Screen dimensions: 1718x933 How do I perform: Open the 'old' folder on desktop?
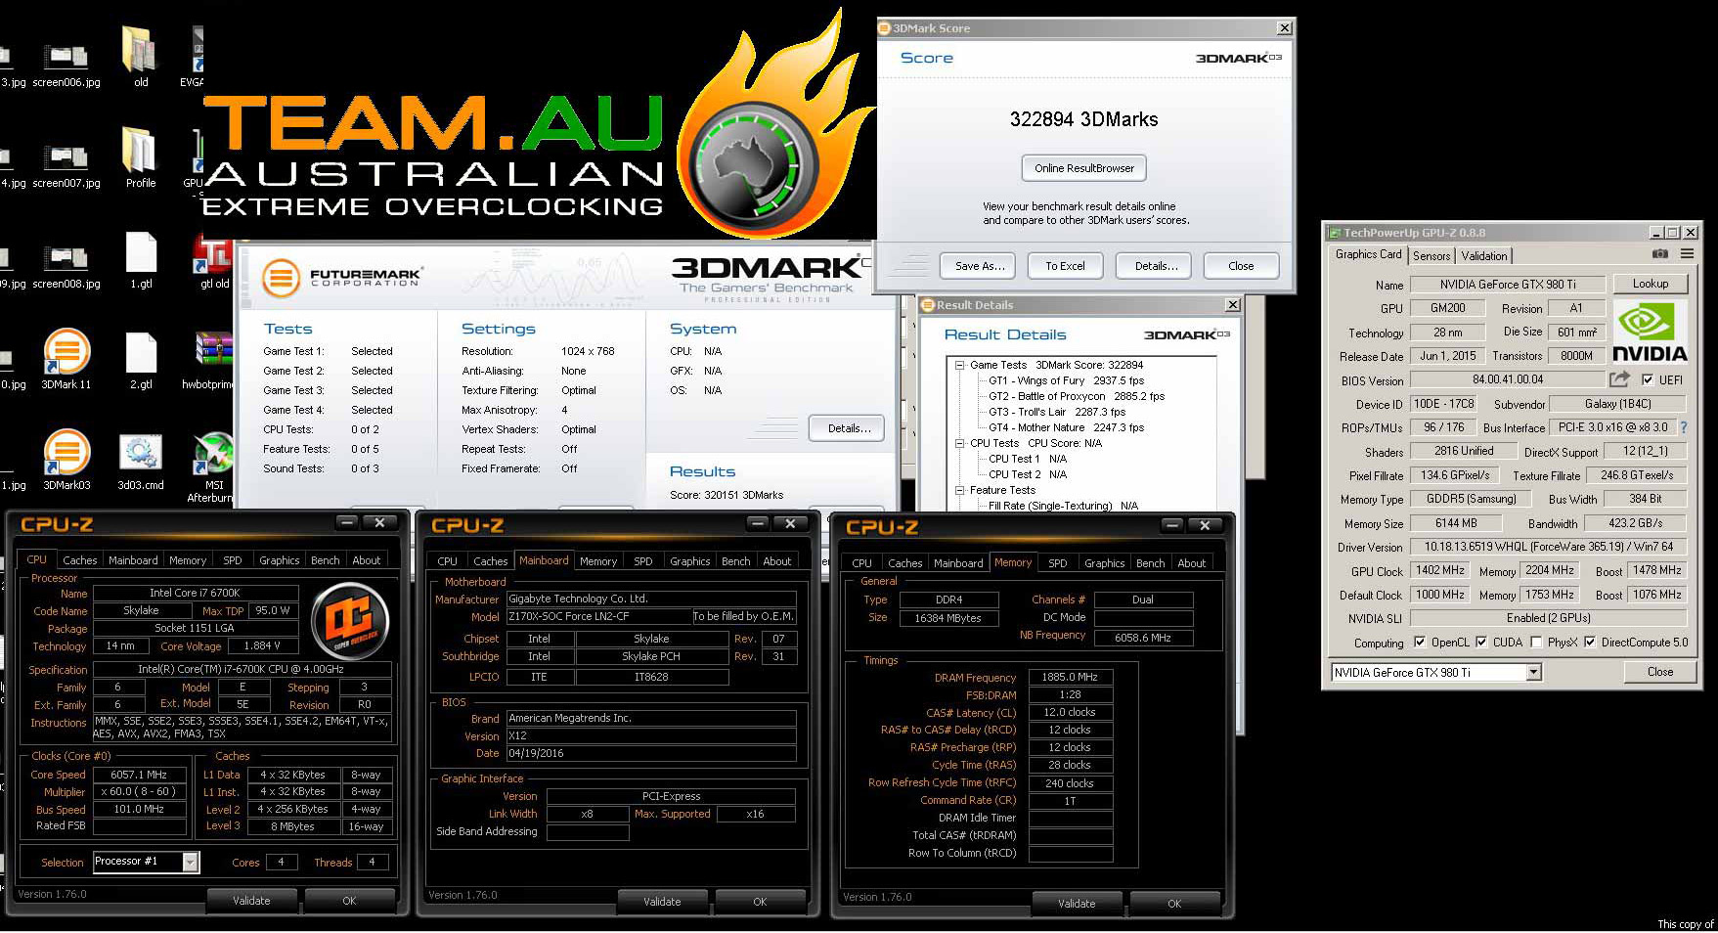(141, 57)
